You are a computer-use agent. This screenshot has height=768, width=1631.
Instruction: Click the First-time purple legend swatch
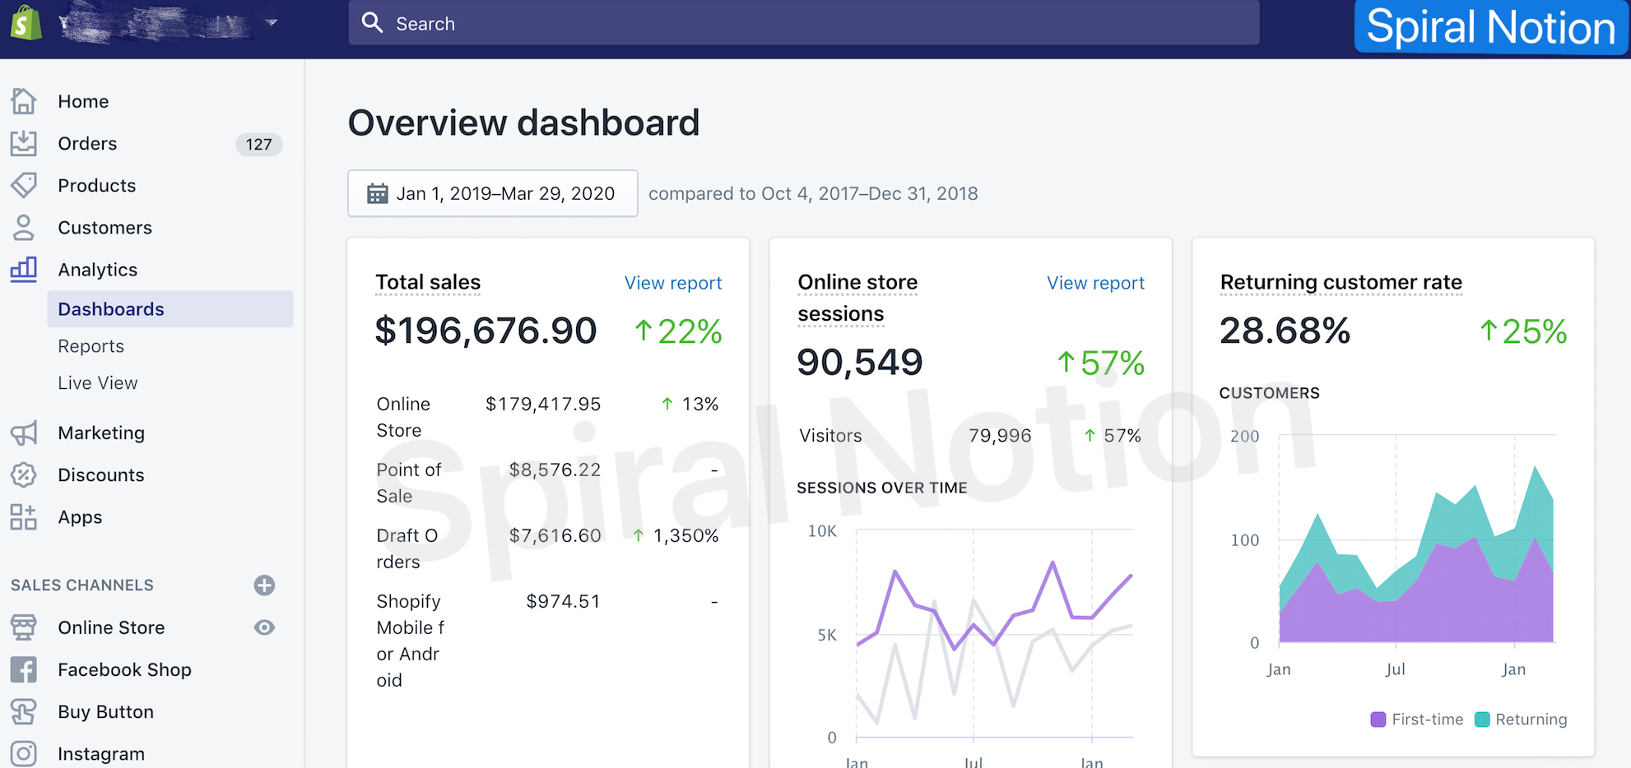1378,719
